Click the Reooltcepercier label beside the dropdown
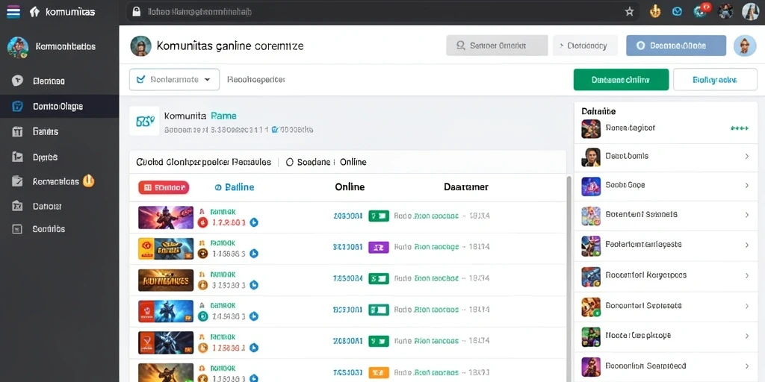The width and height of the screenshot is (765, 382). [255, 79]
